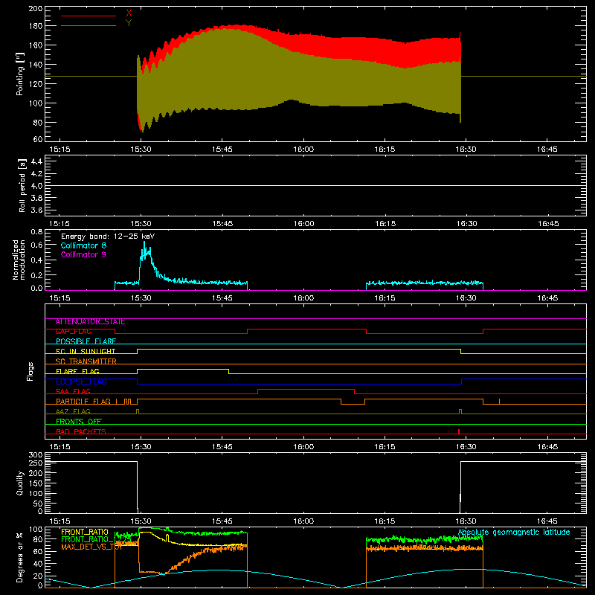Click the 'POSSIBLE_FLARE' flag label
Image resolution: width=595 pixels, height=595 pixels.
[x=86, y=341]
